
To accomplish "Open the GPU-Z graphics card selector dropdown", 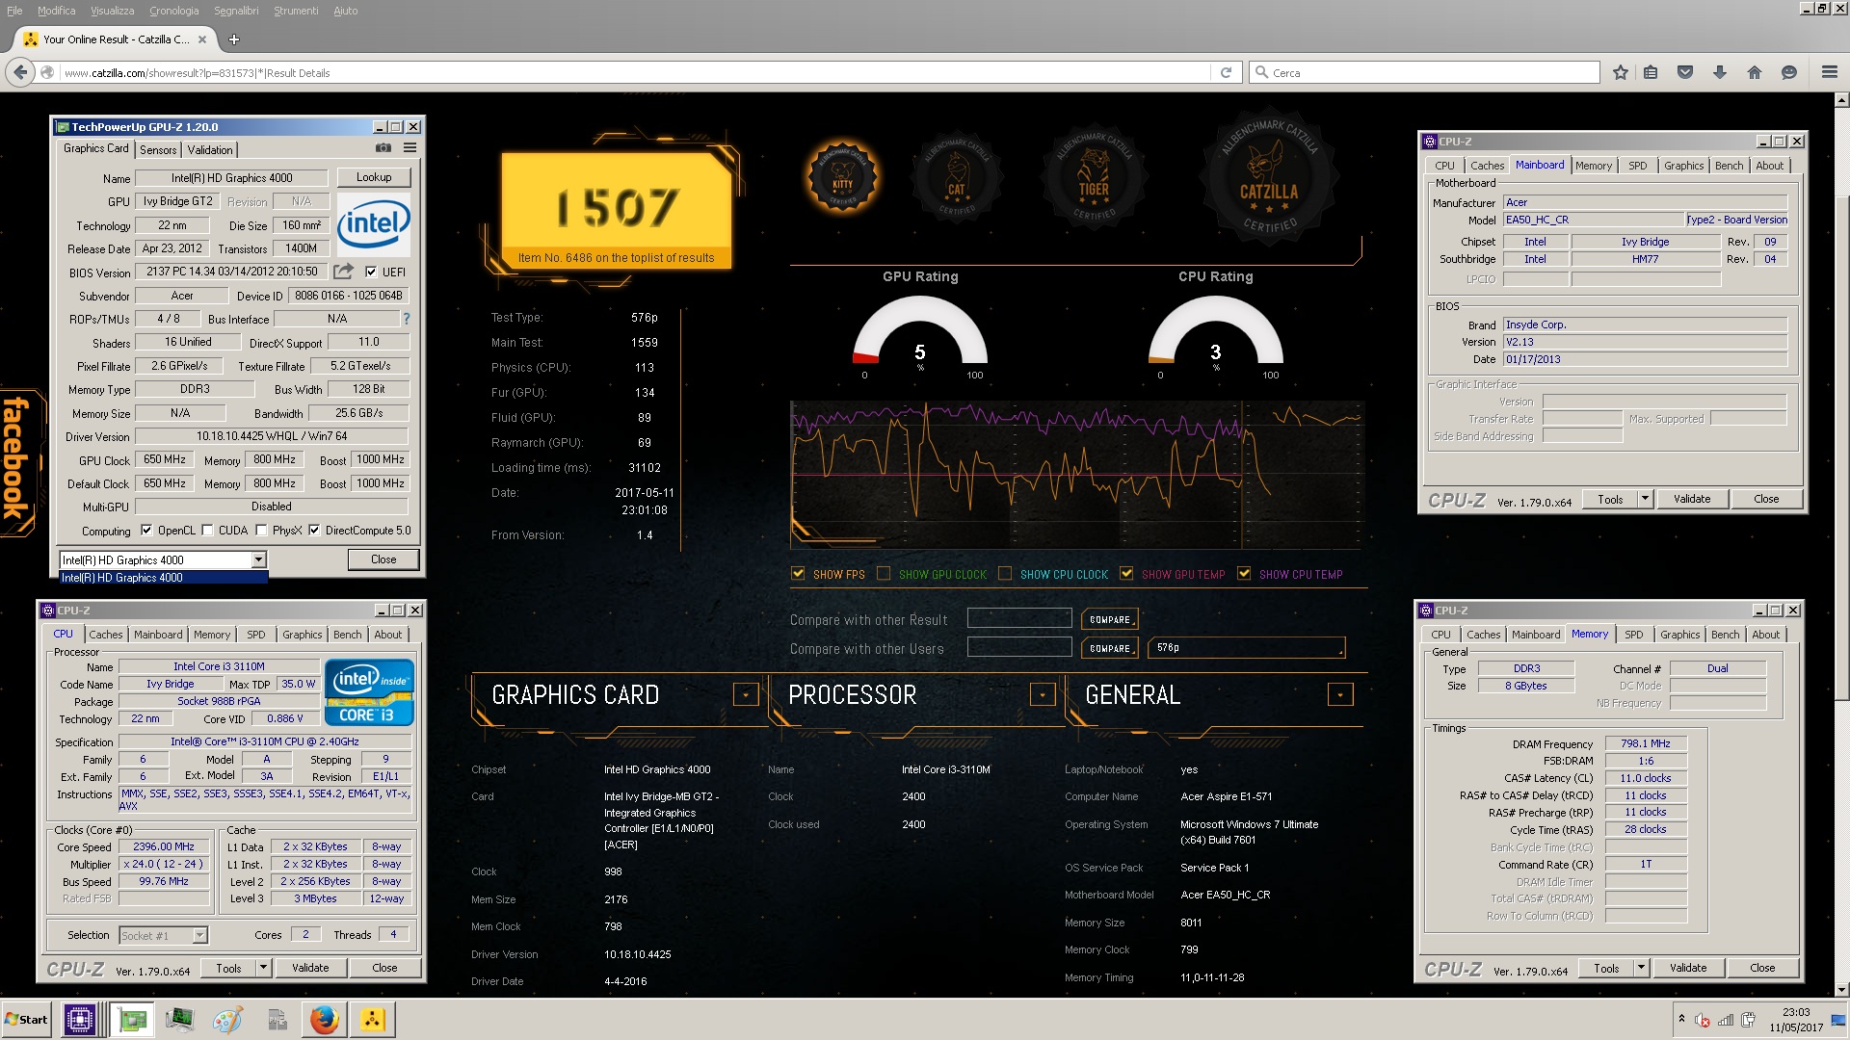I will pyautogui.click(x=258, y=559).
